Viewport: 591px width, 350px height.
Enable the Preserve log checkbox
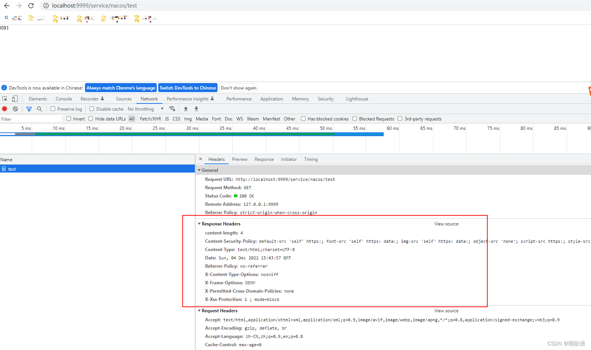coord(53,109)
